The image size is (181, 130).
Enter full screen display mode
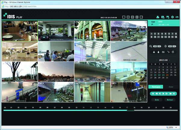point(142,17)
